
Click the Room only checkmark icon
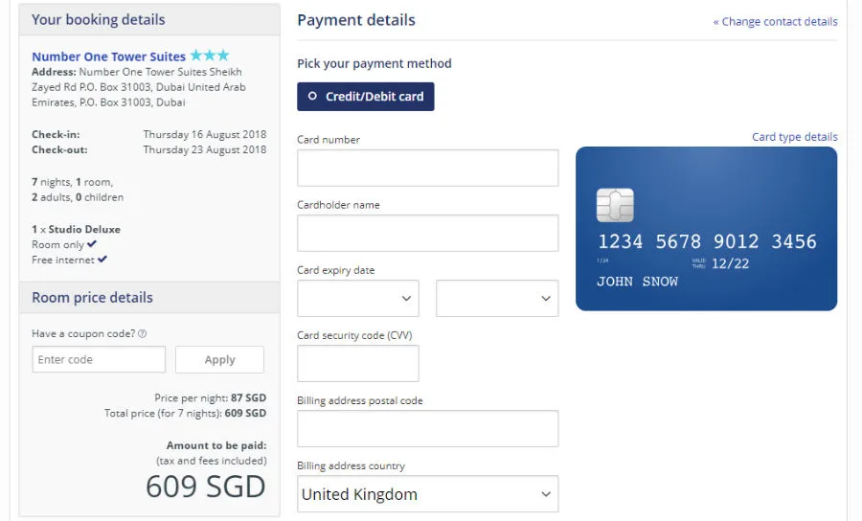(x=92, y=244)
